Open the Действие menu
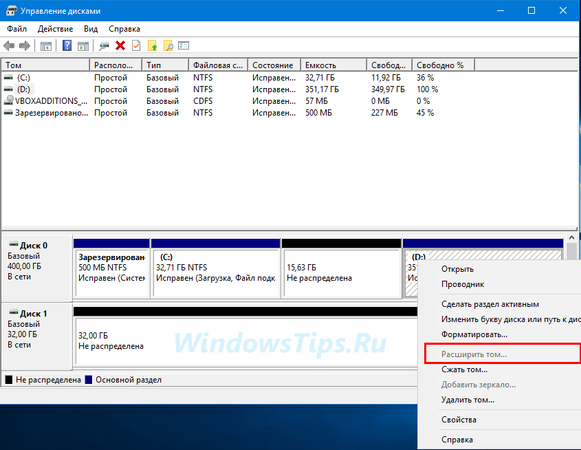 coord(55,29)
